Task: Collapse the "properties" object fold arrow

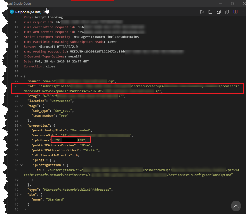Action: click(21, 126)
